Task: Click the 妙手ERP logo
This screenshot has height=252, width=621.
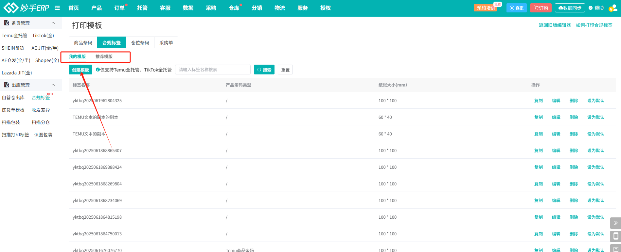Action: click(x=26, y=8)
